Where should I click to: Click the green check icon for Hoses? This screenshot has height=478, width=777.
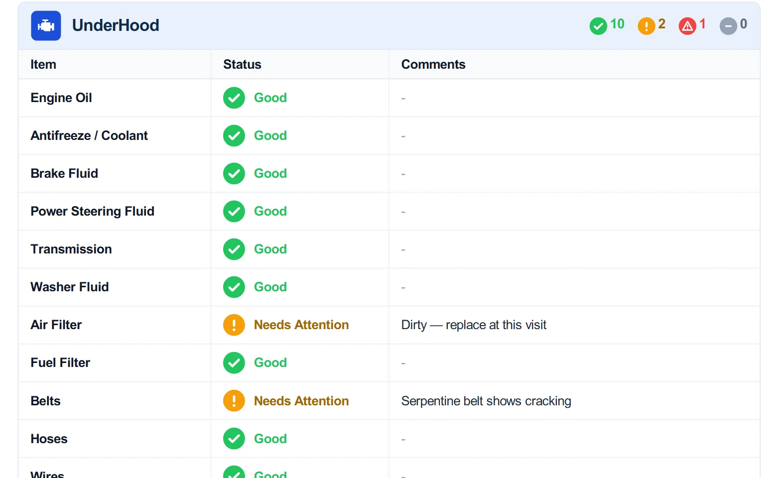pos(234,439)
